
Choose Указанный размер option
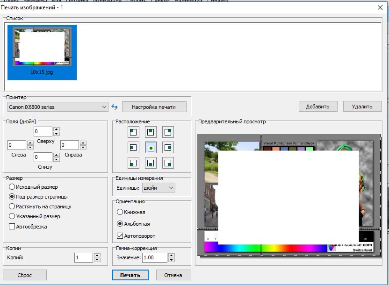(34, 216)
